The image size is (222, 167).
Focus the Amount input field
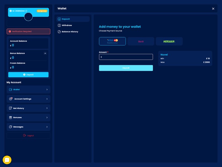pyautogui.click(x=126, y=57)
